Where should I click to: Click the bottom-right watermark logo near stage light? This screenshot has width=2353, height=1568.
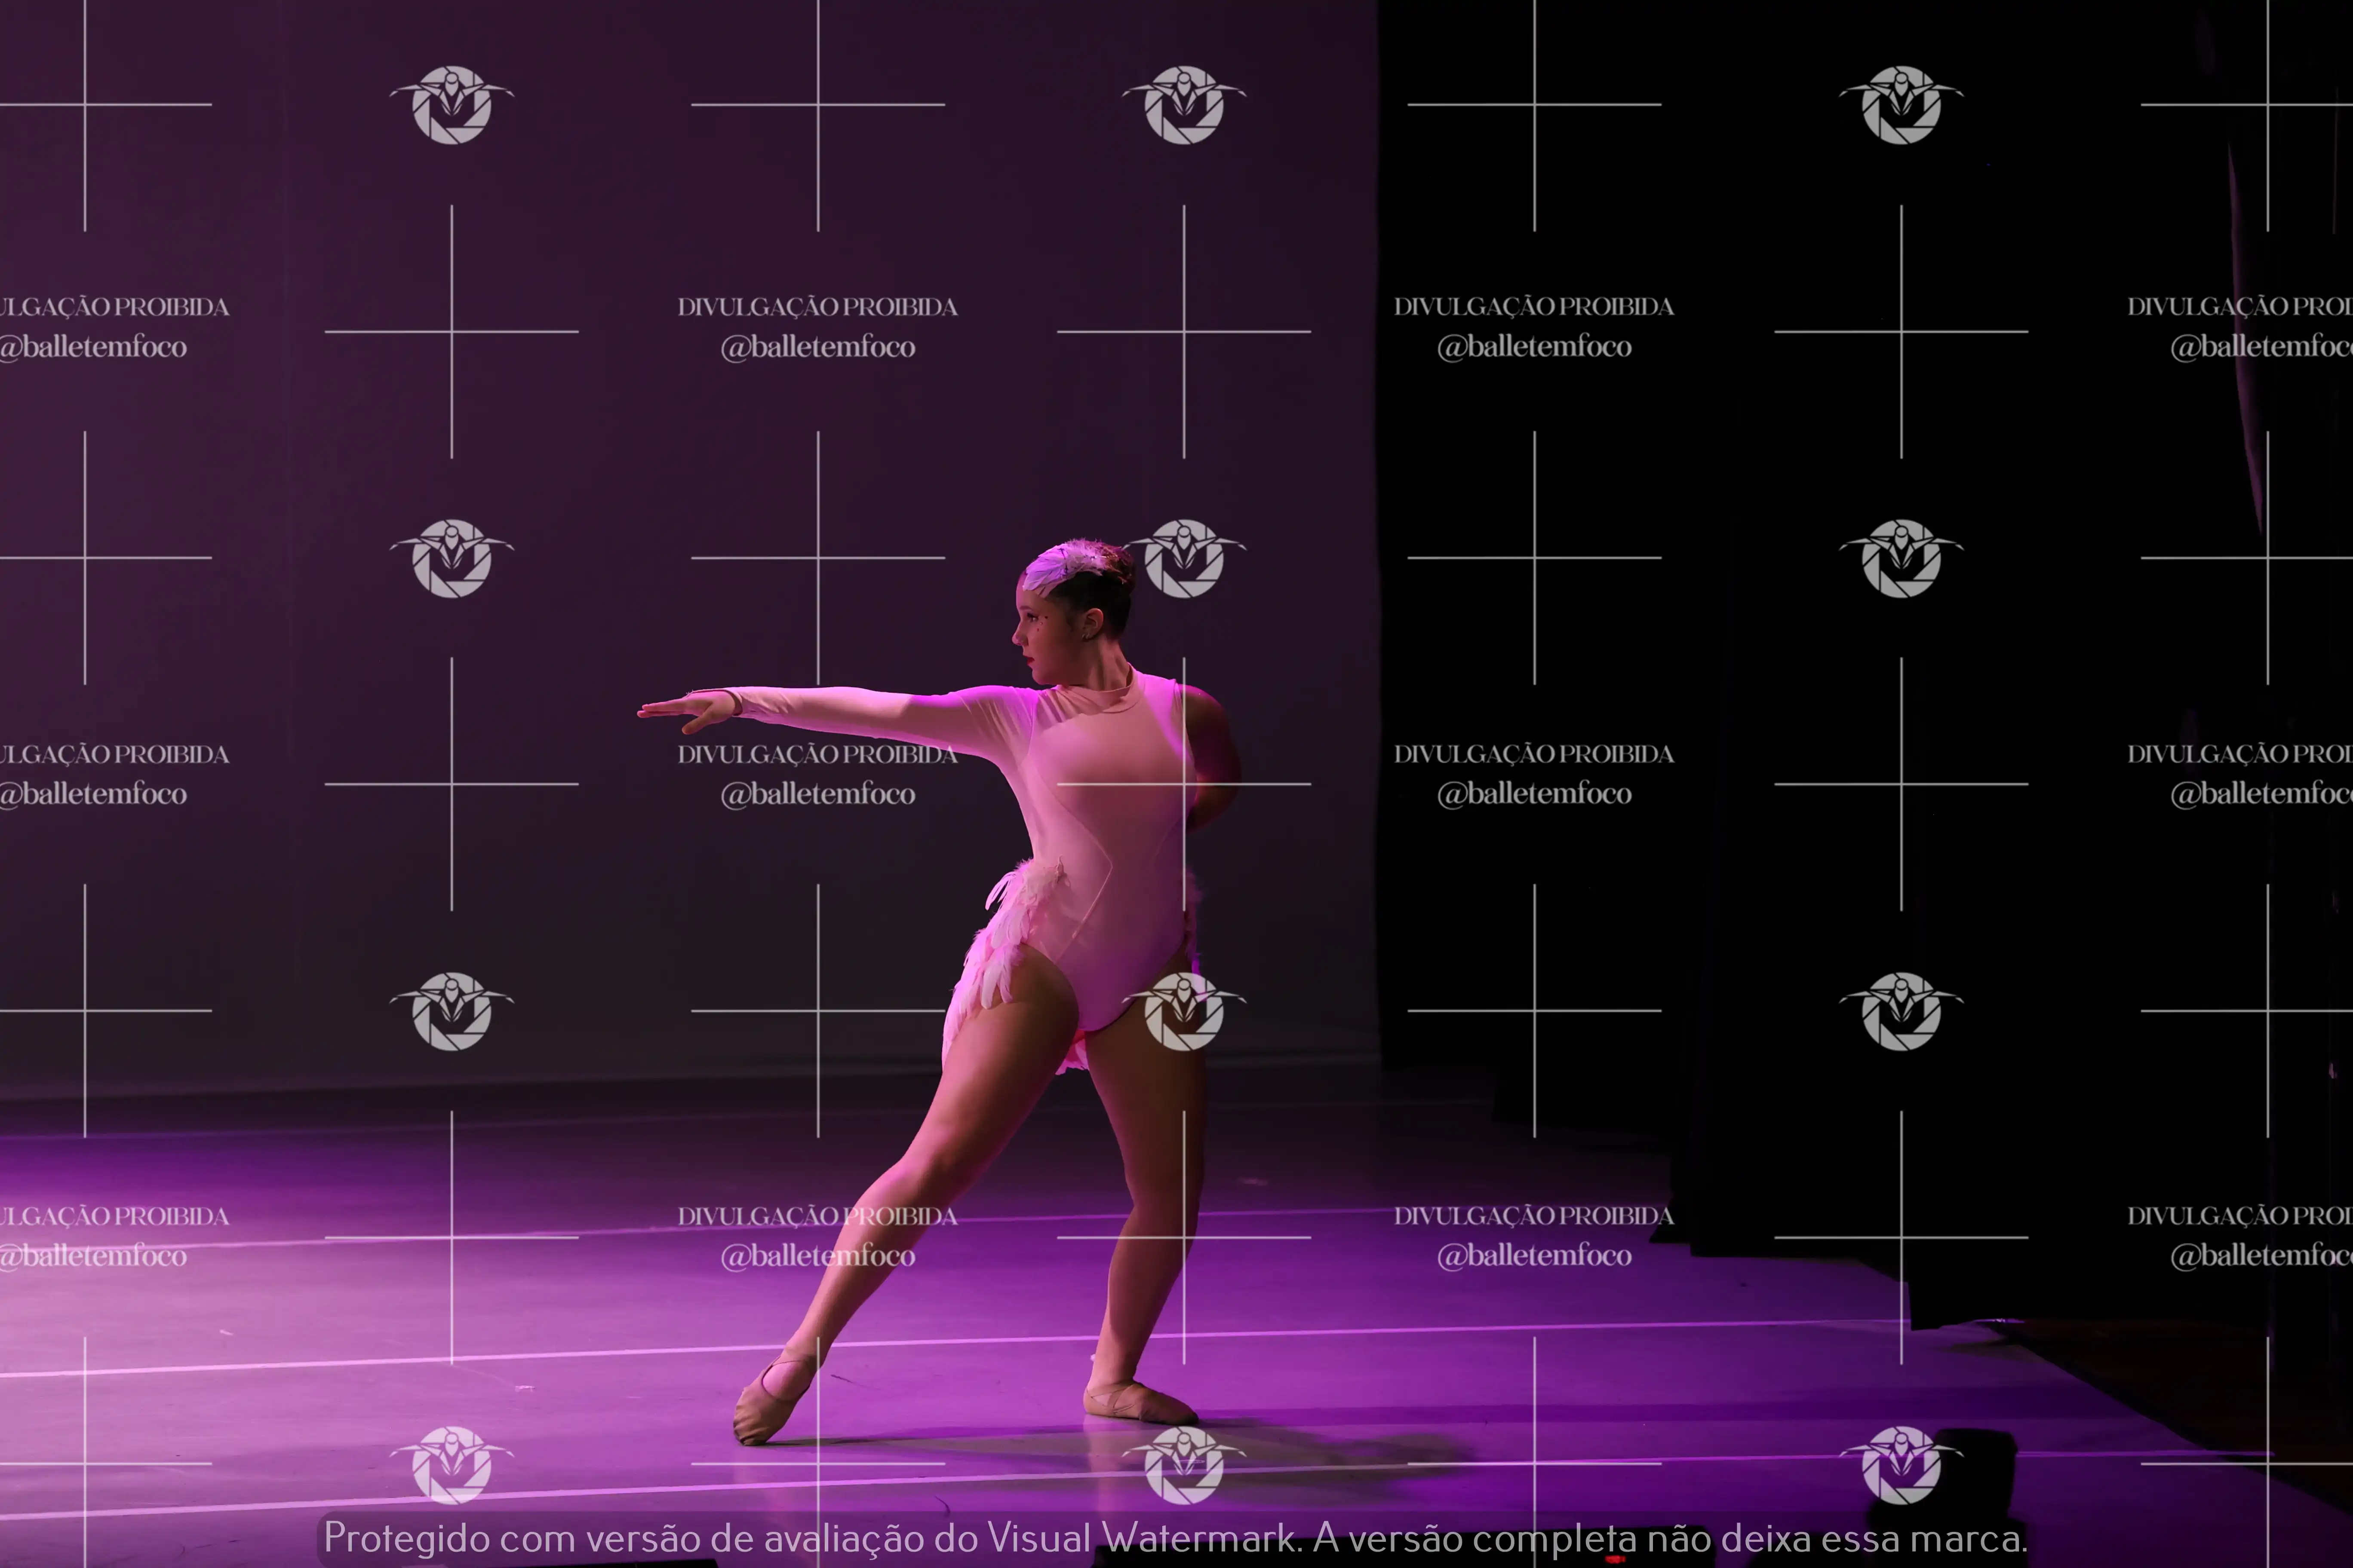(1901, 1464)
